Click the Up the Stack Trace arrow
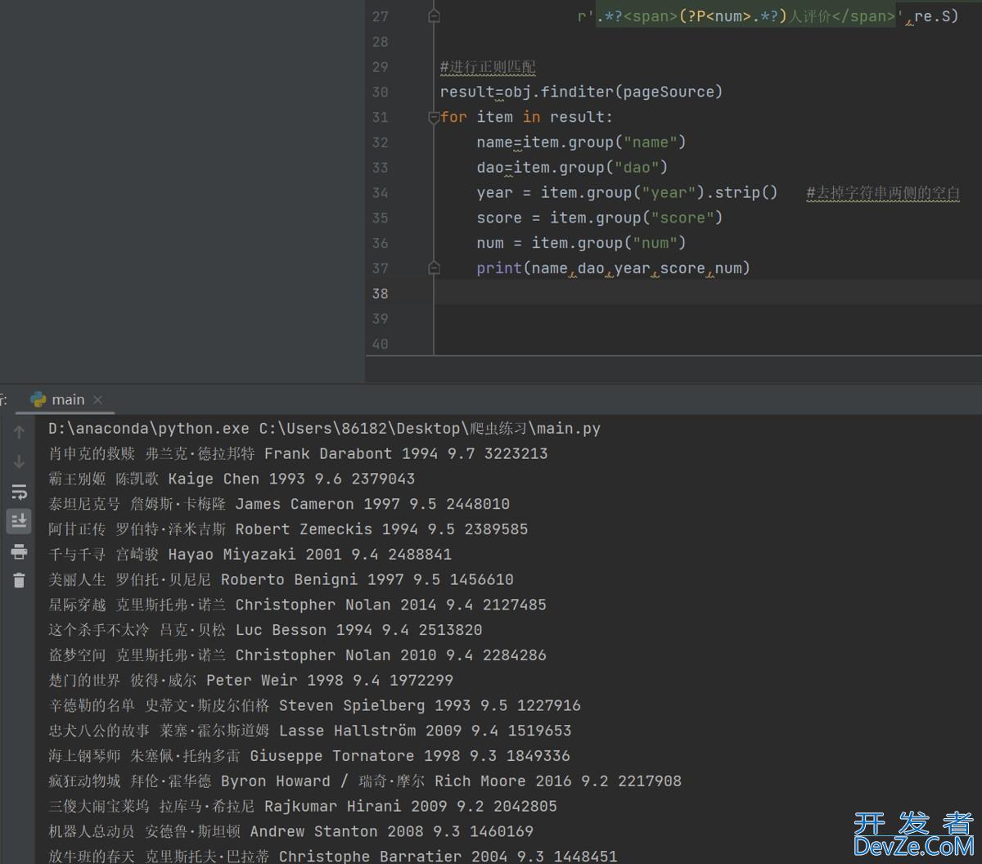 coord(19,431)
